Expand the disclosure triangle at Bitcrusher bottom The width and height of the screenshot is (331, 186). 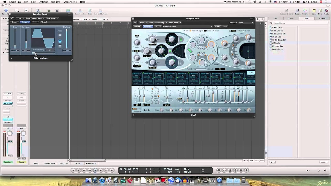pos(11,58)
